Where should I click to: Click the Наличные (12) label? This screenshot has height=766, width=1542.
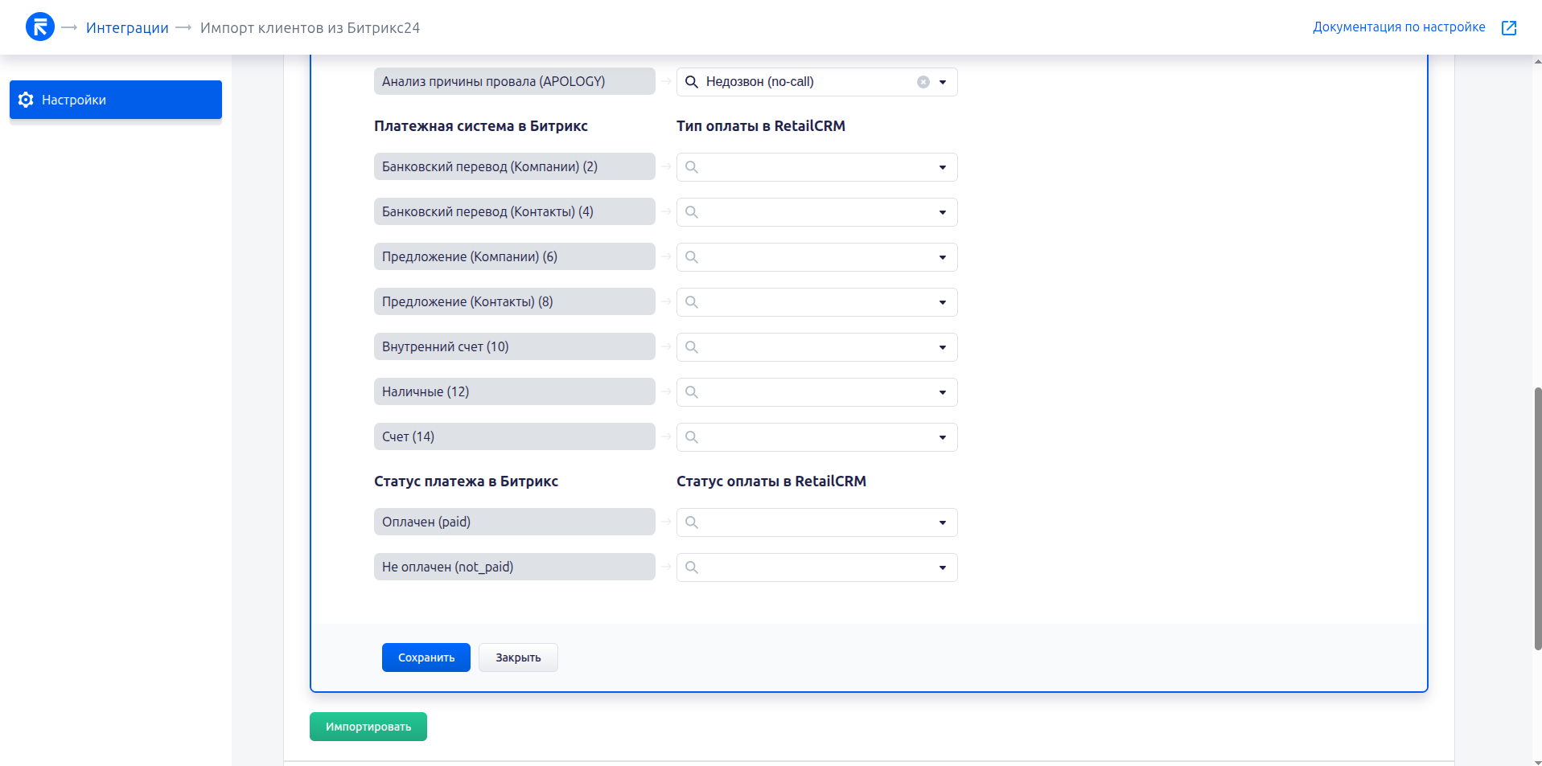click(515, 391)
